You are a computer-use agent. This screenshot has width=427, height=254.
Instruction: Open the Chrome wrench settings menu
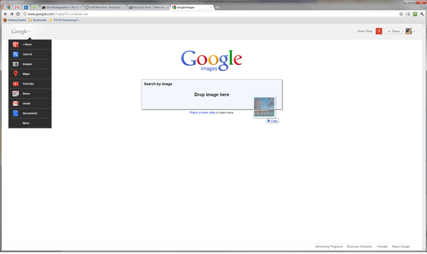click(x=422, y=14)
